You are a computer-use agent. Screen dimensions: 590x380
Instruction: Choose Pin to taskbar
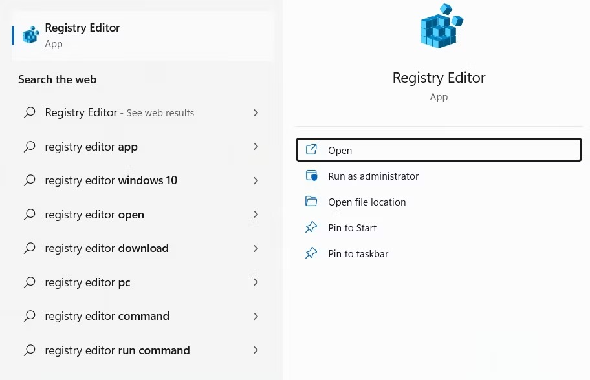pyautogui.click(x=439, y=254)
